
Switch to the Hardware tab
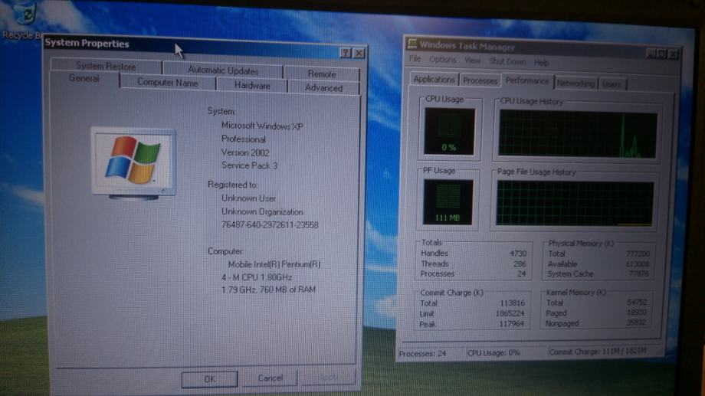tap(252, 85)
